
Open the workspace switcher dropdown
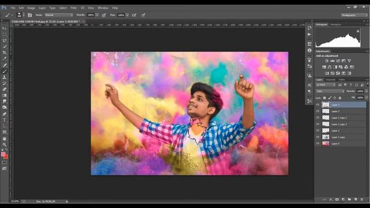[354, 15]
